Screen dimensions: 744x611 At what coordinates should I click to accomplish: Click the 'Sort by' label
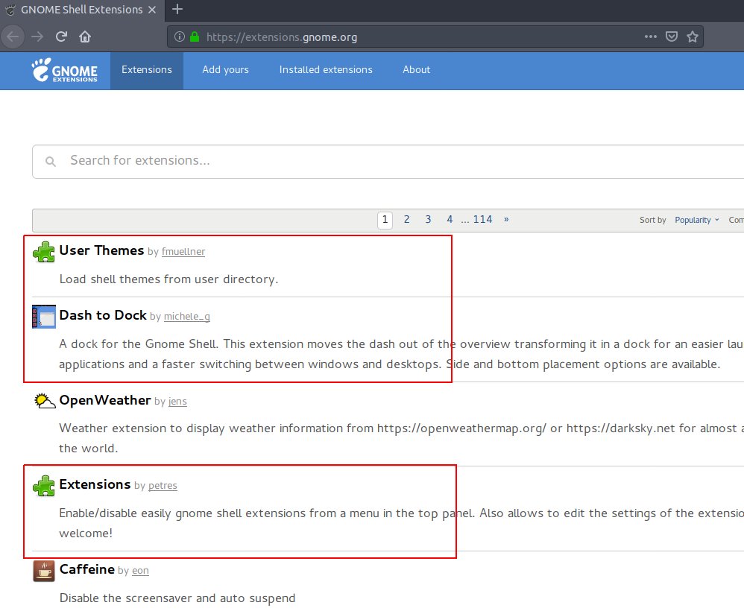653,220
